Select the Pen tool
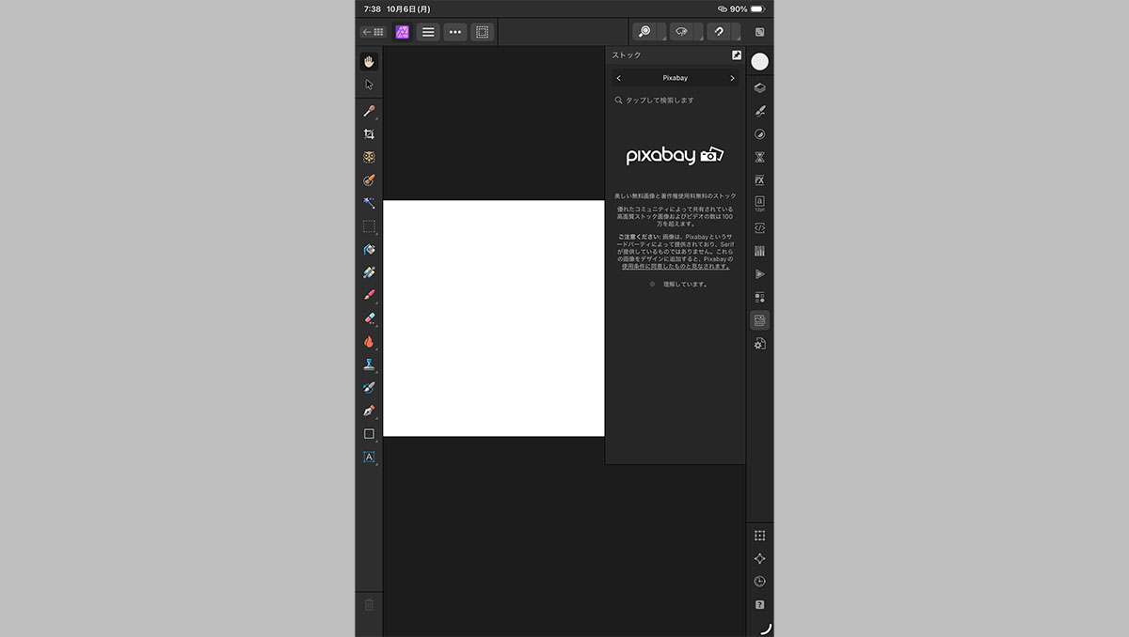Image resolution: width=1129 pixels, height=637 pixels. 369,411
